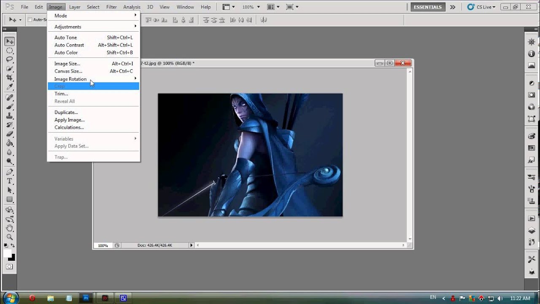Expand the Mode submenu
The image size is (540, 304).
(93, 16)
